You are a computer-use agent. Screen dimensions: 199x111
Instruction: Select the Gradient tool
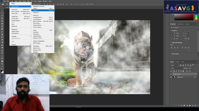[2, 42]
